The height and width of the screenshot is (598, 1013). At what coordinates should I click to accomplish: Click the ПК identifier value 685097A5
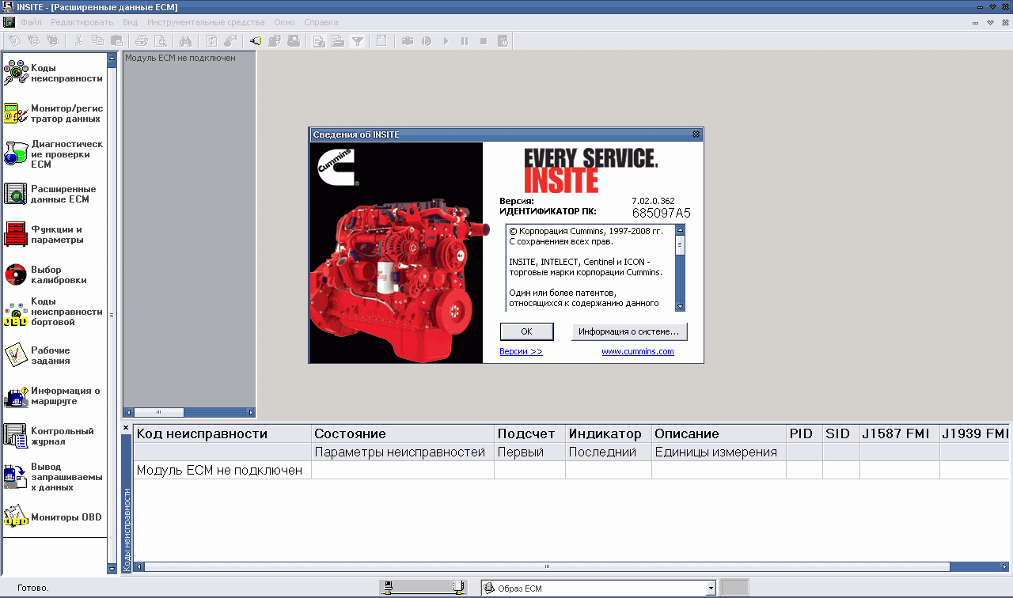pos(662,213)
